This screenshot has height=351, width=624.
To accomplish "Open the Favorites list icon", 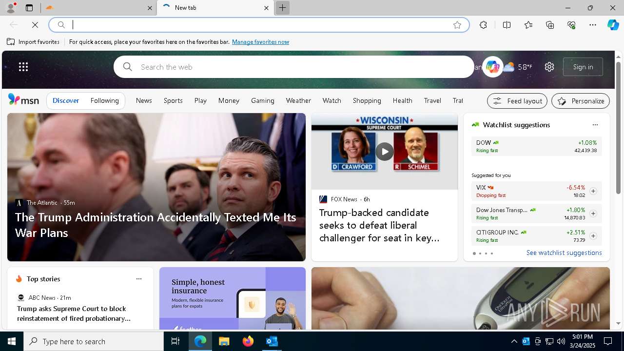I will 528,25.
